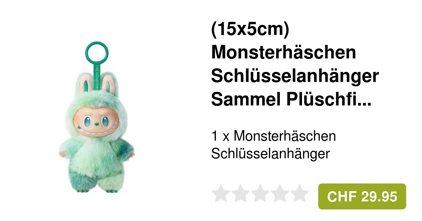Click the (15x5cm) size text
This screenshot has height=221, width=422.
(250, 30)
